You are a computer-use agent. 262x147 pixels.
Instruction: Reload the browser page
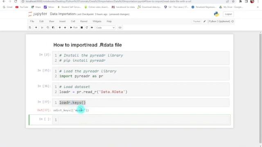click(16, 1)
